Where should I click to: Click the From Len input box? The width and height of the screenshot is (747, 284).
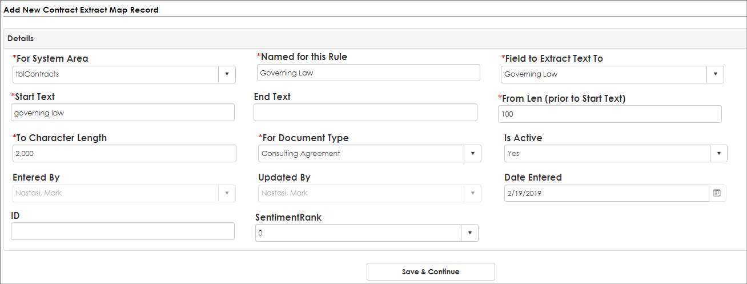tap(610, 114)
